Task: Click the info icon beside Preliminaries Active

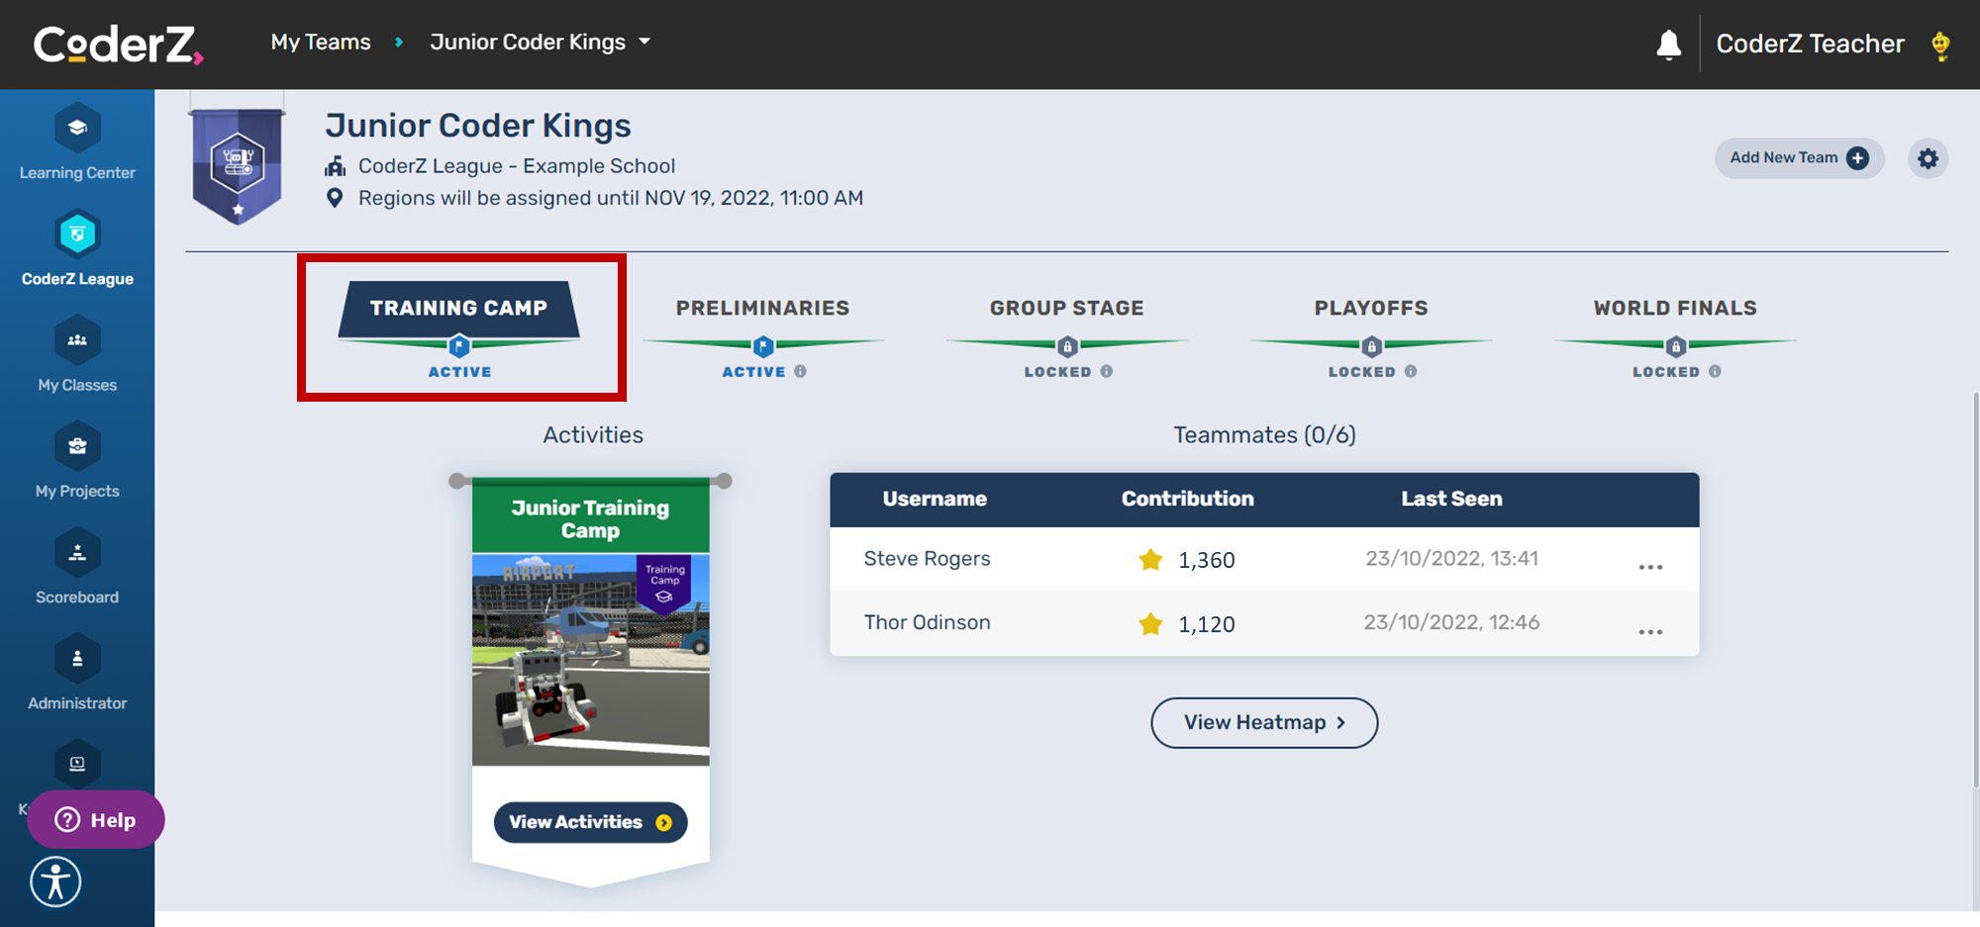Action: coord(801,372)
